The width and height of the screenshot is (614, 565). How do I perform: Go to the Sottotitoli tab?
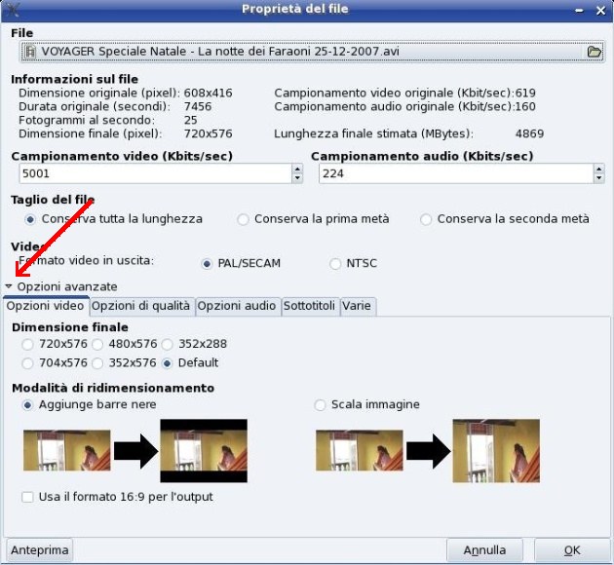[309, 306]
